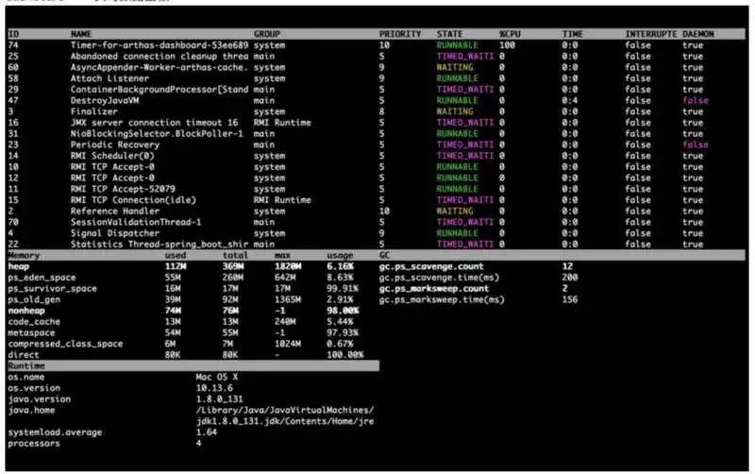Click the %CPU column header

click(x=510, y=34)
